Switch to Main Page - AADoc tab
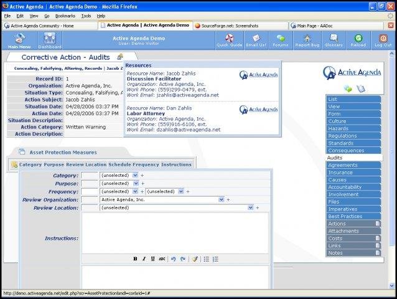 click(x=336, y=26)
